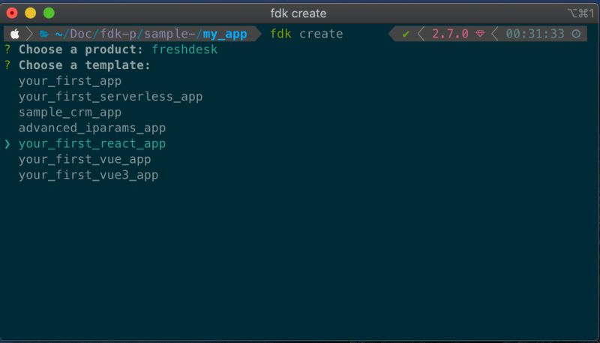The image size is (600, 343).
Task: Click the 'Choose a product:' prompt text
Action: [81, 50]
